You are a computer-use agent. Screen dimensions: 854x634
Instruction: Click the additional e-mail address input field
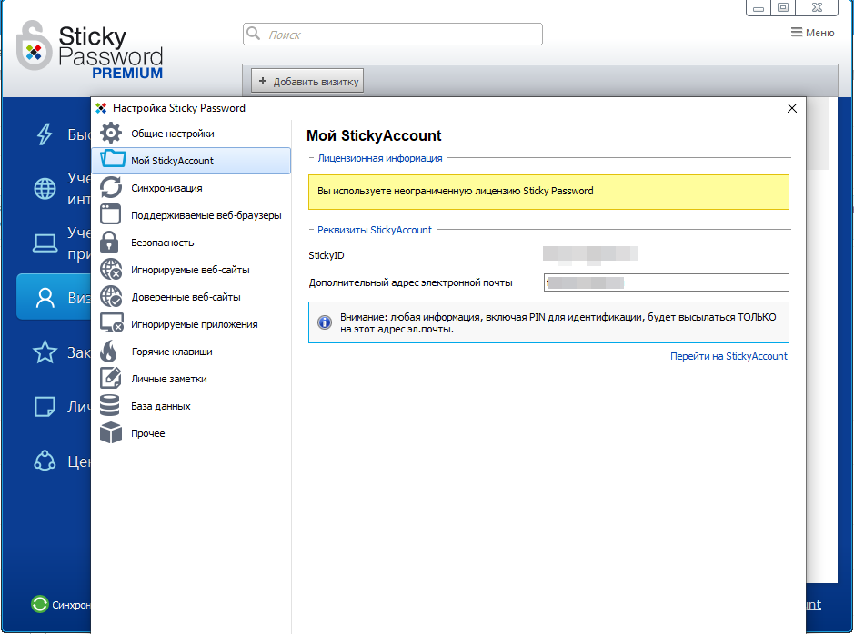tap(666, 282)
